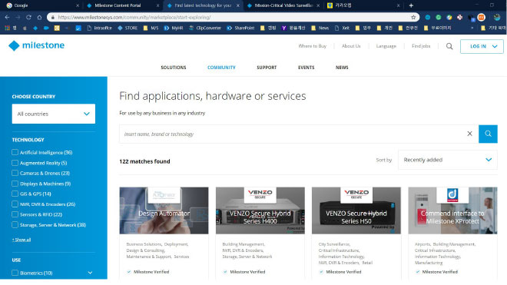Click the Milestone logo in the header
507x285 pixels.
pos(37,45)
